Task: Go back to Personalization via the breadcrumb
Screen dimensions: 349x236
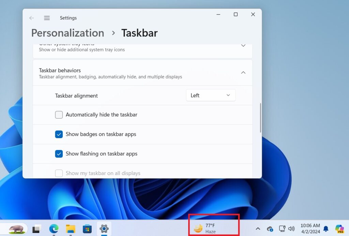Action: pos(67,33)
